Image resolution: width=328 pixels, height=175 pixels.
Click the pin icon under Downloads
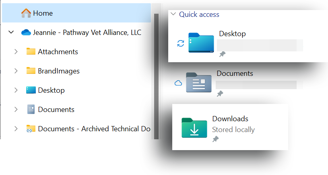tap(216, 139)
